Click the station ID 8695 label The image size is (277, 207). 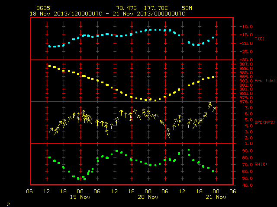pyautogui.click(x=43, y=8)
